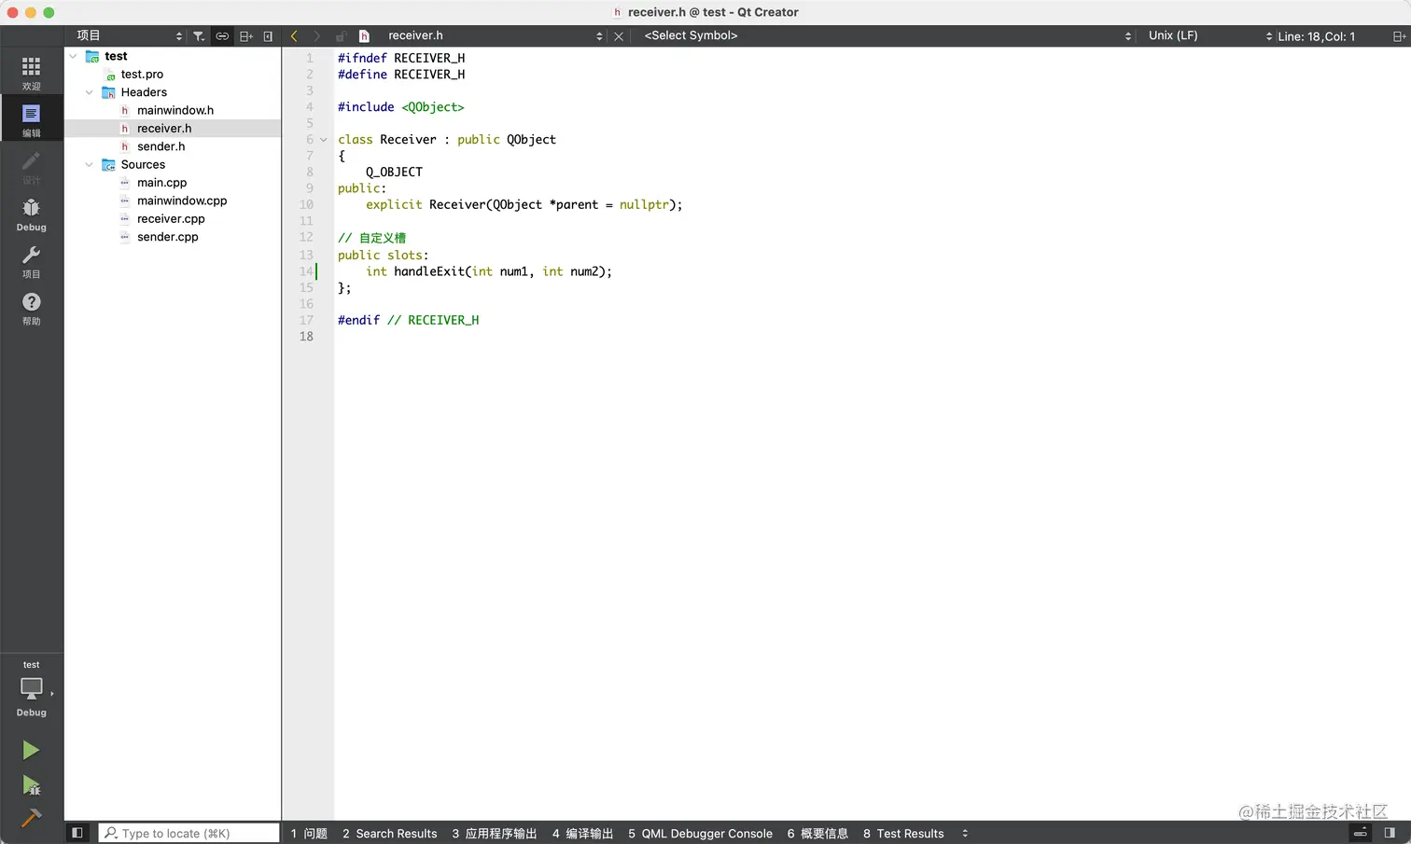This screenshot has width=1411, height=844.
Task: Open the 8 Test Results pane
Action: 903,833
